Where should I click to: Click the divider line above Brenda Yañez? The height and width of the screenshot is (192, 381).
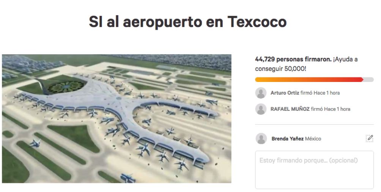(314, 124)
